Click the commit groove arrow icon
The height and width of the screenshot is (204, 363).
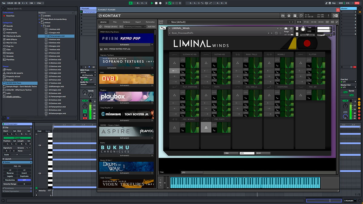pos(30,148)
